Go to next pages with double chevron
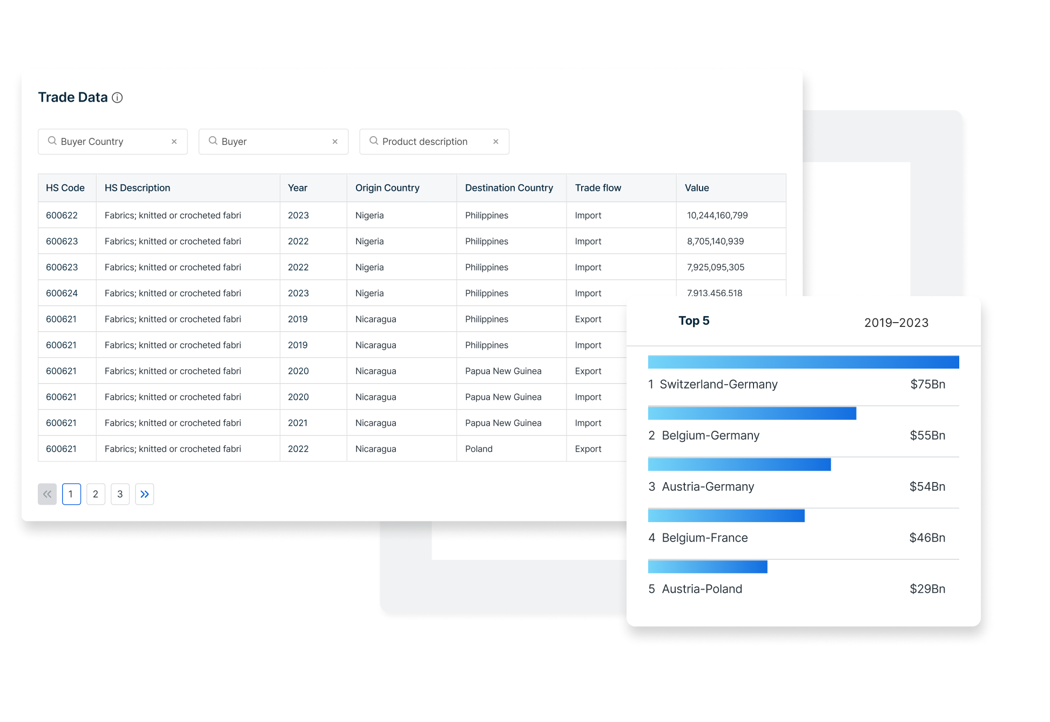This screenshot has height=722, width=1050. pyautogui.click(x=144, y=494)
